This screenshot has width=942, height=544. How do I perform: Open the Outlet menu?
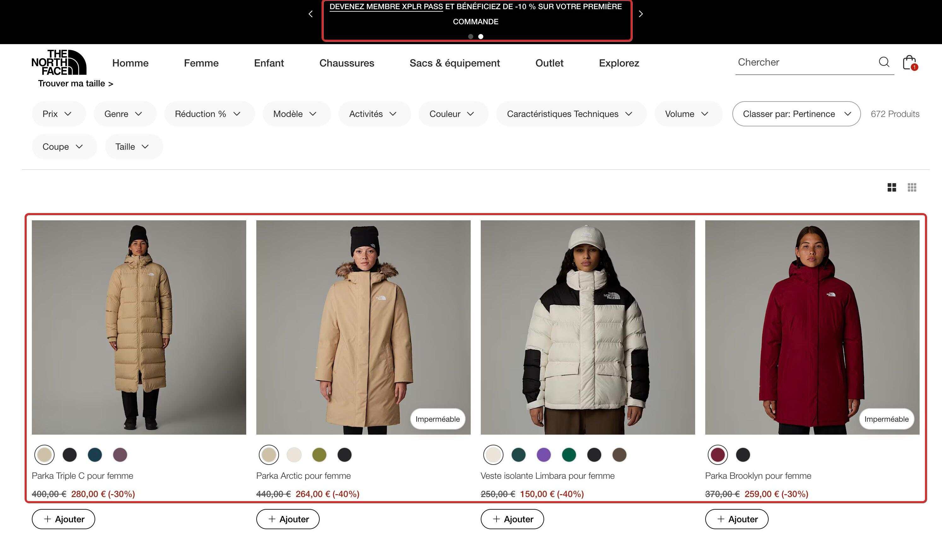pos(549,63)
